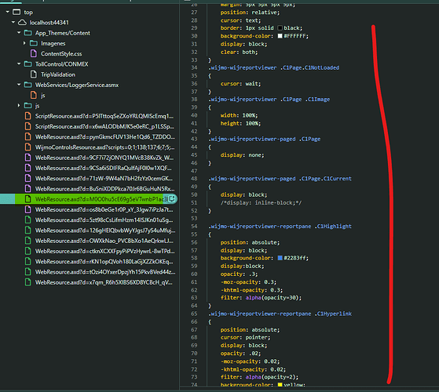Viewport: 439px width, 392px height.
Task: Click the cloud icon beside localhost:44341
Action: pos(23,23)
